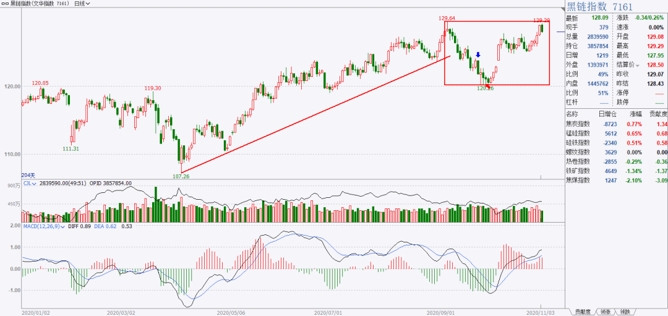Select 锰硅指数 row in contribution list

pyautogui.click(x=616, y=134)
